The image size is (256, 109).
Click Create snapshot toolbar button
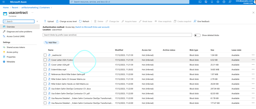[182, 21]
